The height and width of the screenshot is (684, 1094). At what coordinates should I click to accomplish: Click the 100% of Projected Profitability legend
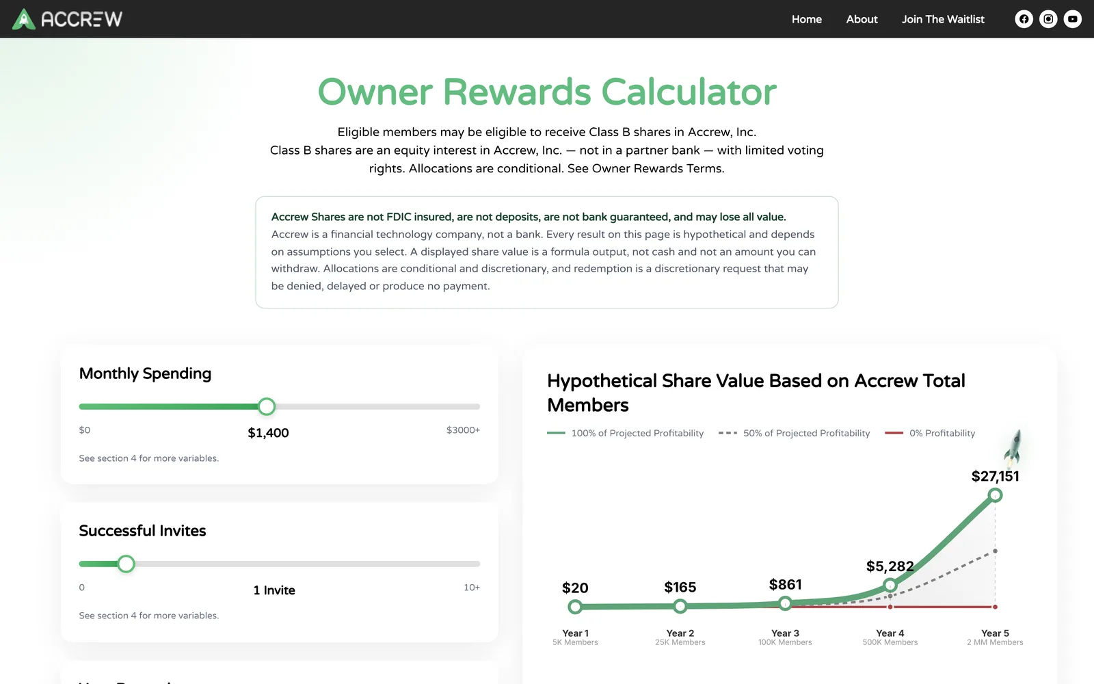(625, 433)
